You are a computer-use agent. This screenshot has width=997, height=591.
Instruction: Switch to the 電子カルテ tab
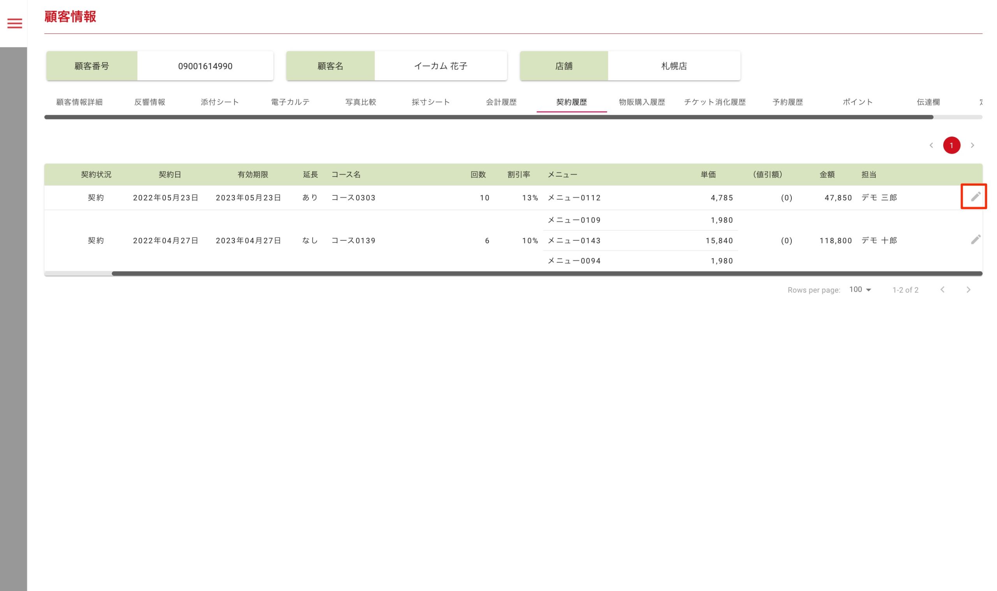tap(290, 102)
